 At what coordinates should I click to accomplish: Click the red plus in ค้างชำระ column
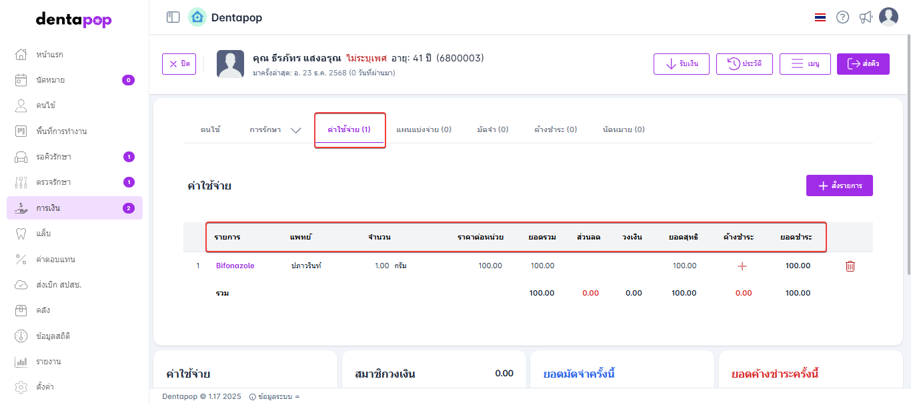click(x=742, y=266)
